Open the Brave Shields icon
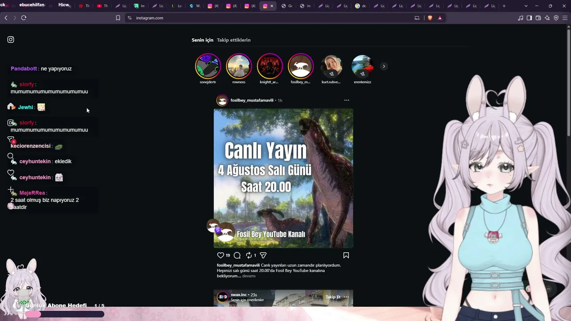 pos(430,18)
